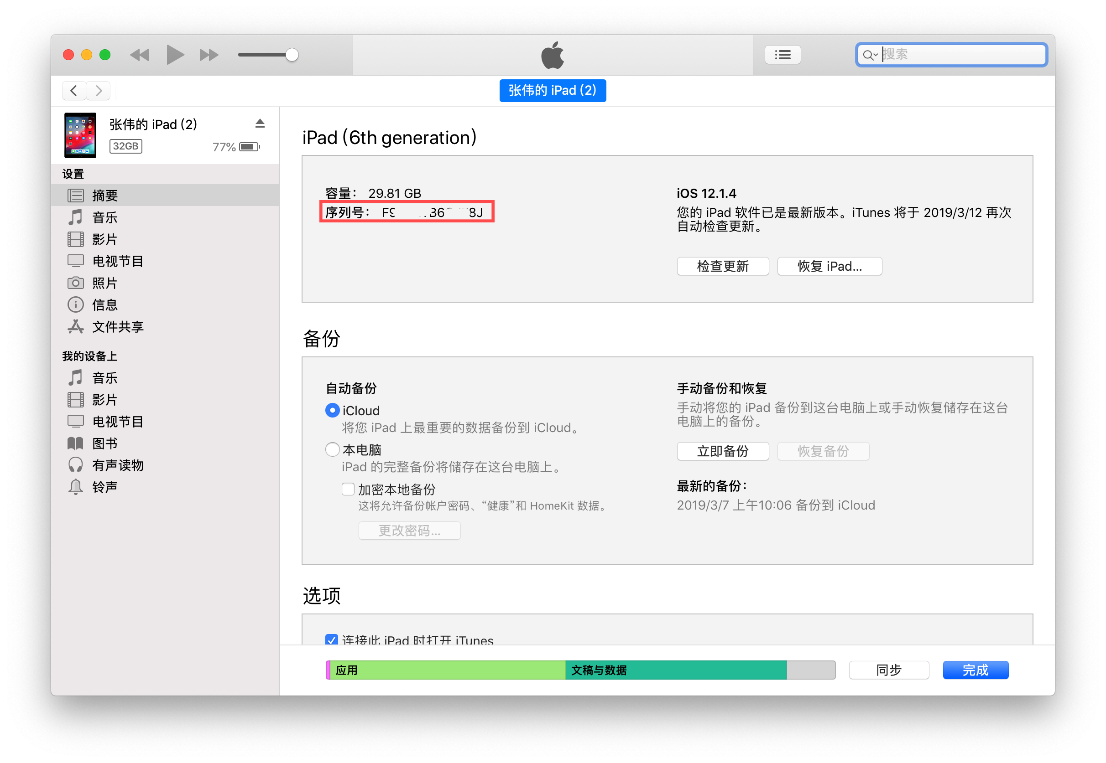Go back using the left navigation chevron
The height and width of the screenshot is (763, 1106).
[73, 90]
